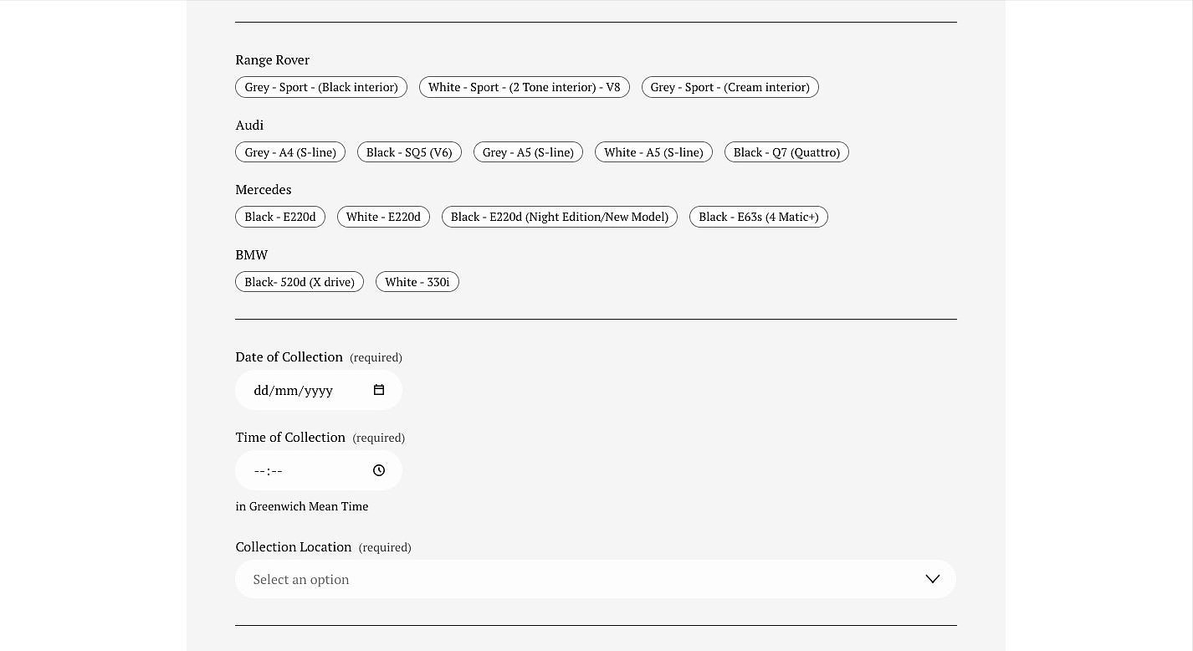Image resolution: width=1193 pixels, height=651 pixels.
Task: Click 'Select an option' placeholder text
Action: (301, 579)
